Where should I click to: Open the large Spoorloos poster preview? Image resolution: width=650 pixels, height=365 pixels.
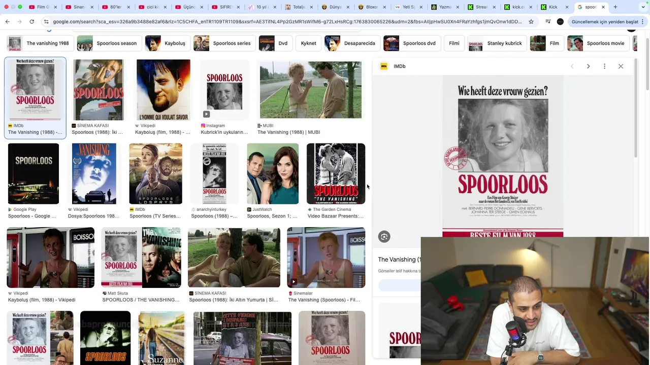pyautogui.click(x=503, y=156)
